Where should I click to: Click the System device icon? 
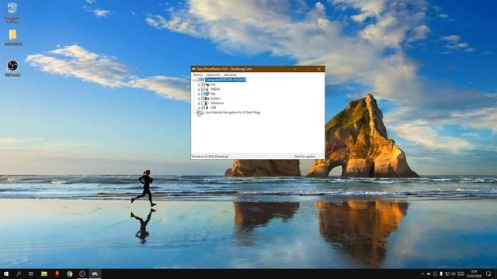point(207,98)
